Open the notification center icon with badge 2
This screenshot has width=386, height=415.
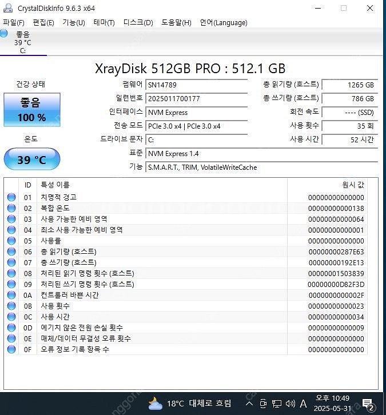pyautogui.click(x=368, y=404)
